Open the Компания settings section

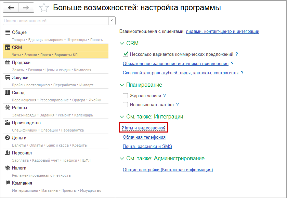(x=22, y=183)
